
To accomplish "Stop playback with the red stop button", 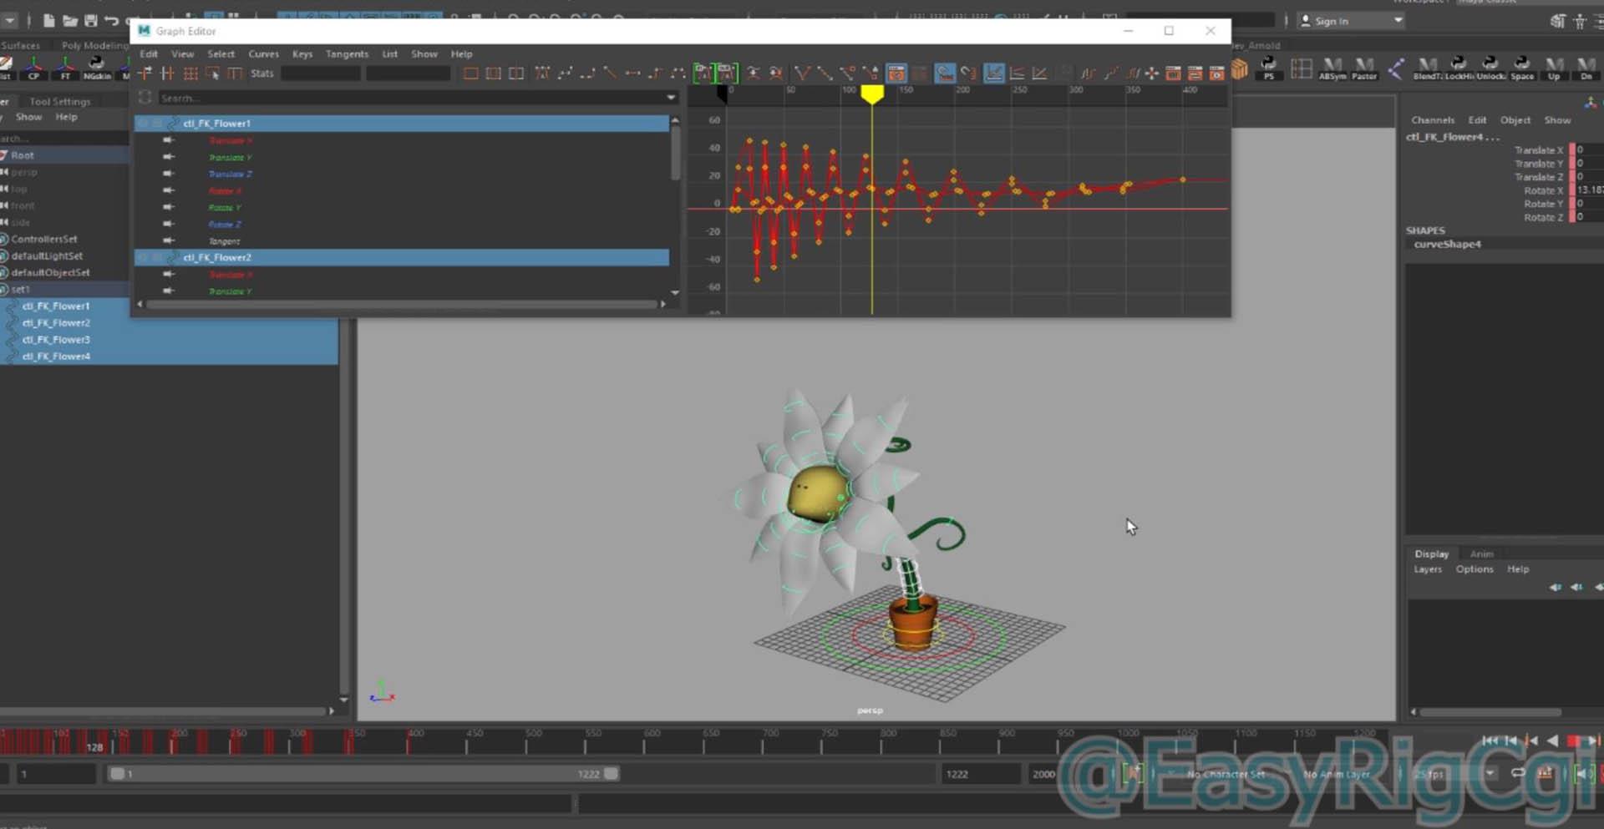I will click(1573, 741).
